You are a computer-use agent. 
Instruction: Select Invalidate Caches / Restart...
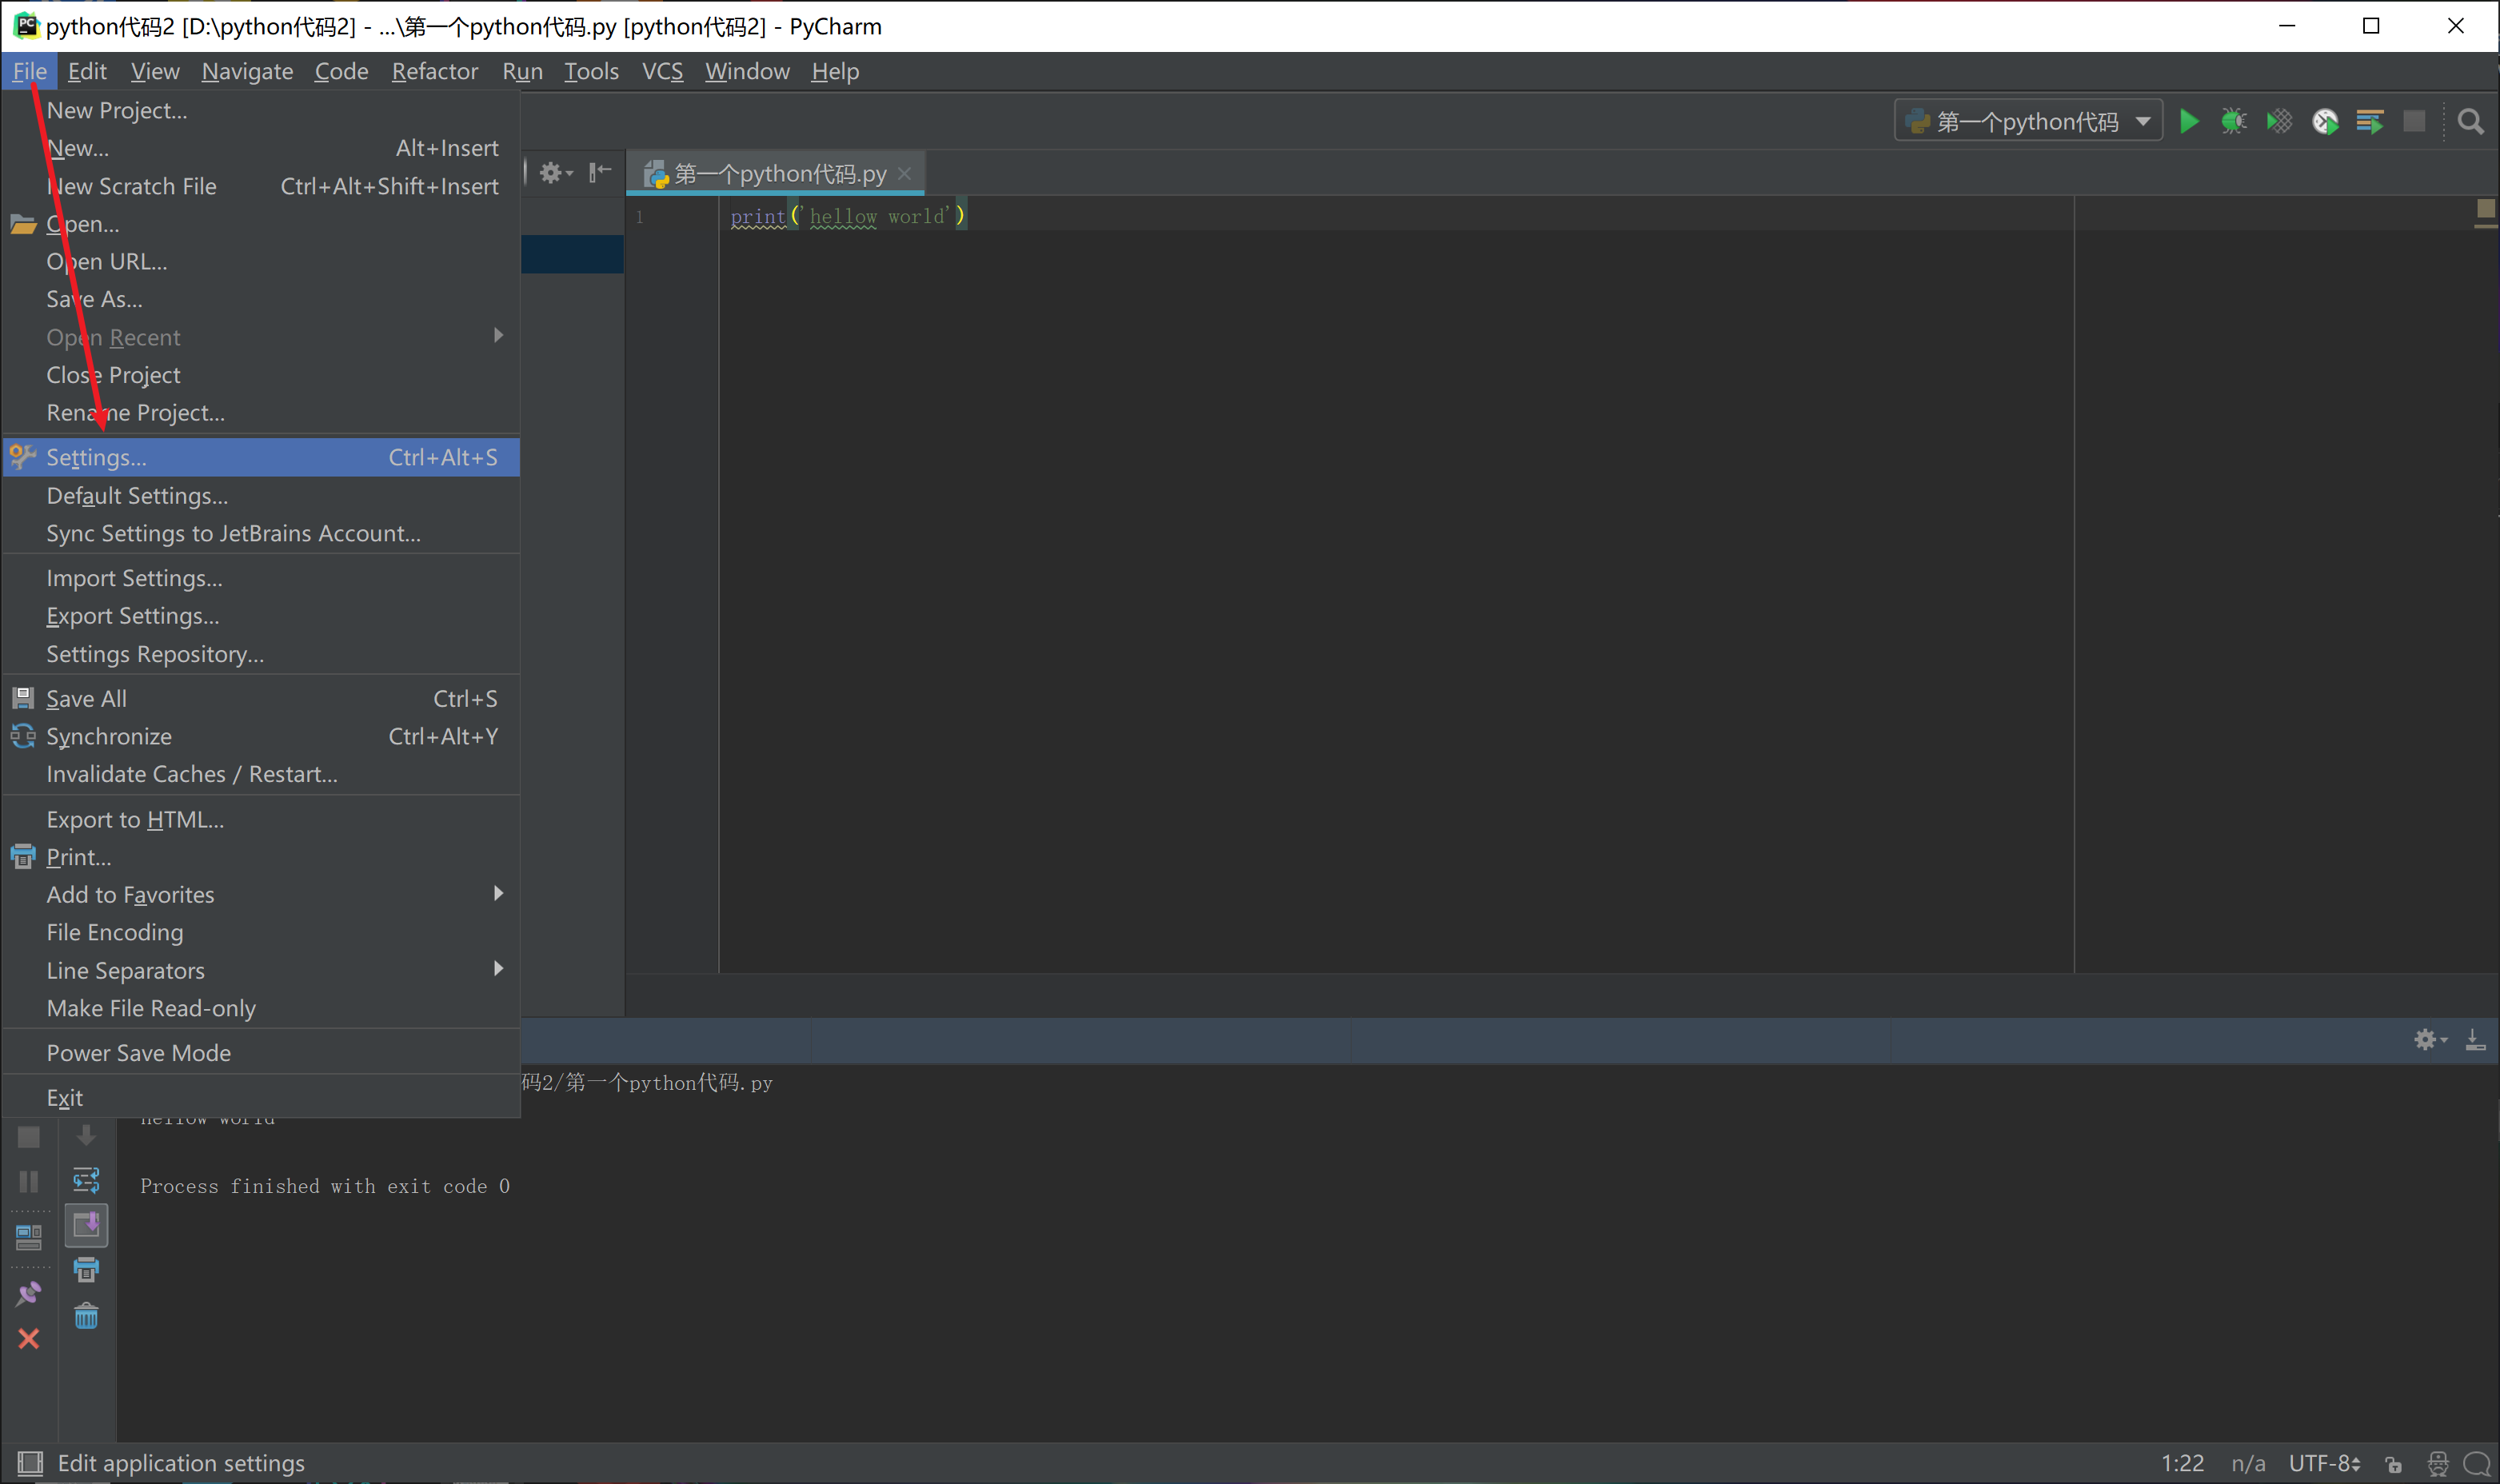tap(262, 774)
